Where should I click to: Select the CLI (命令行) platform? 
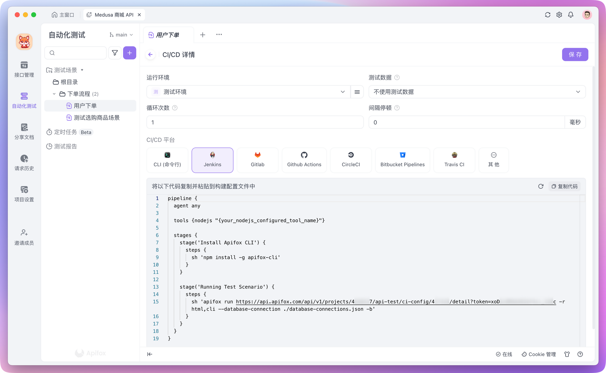[x=167, y=160]
